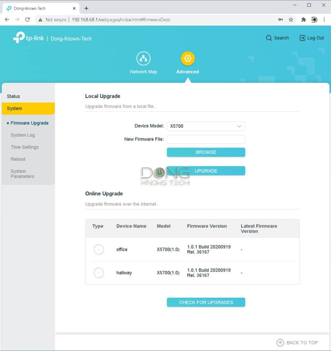Click the Latest Firmware Version column header
Screen dimensions: 331x351
click(x=259, y=229)
